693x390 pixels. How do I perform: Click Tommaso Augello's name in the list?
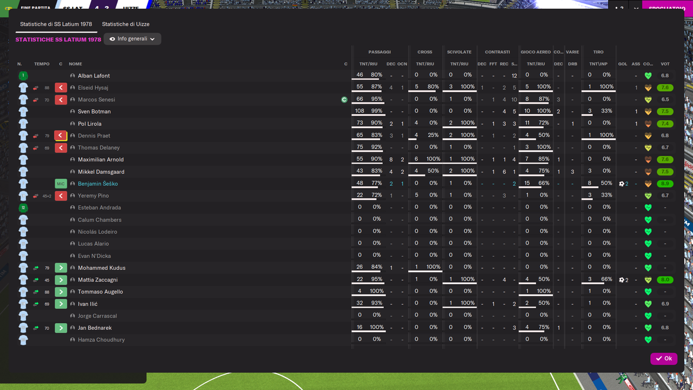coord(100,291)
